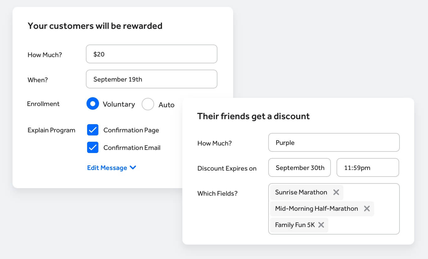Screen dimensions: 428x259
Task: Click the Mid-Morning Half-Marathon tag label
Action: tap(316, 209)
